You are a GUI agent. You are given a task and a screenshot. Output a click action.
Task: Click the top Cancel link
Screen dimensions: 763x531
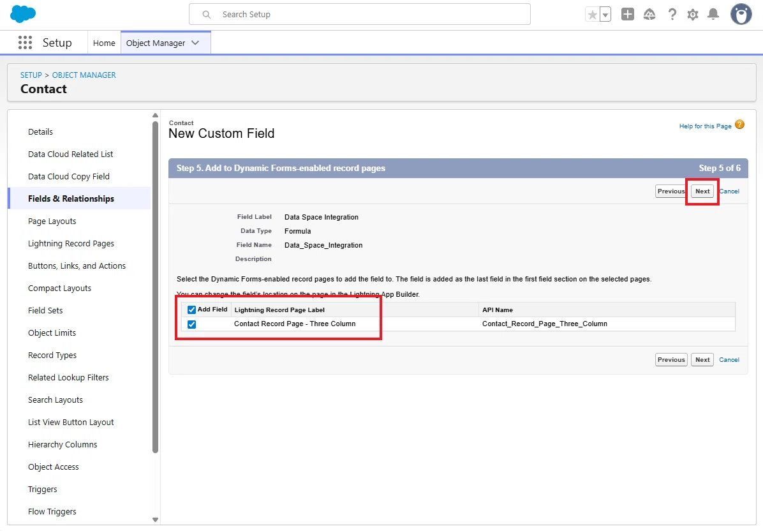pos(729,191)
